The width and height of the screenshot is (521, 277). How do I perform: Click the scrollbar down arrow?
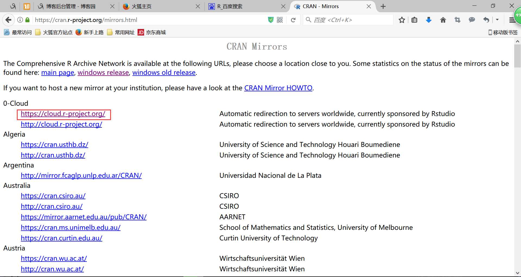517,273
